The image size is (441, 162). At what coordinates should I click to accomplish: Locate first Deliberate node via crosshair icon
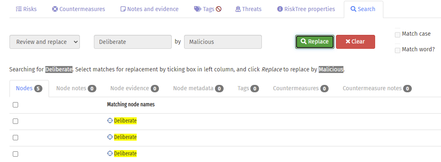110,121
